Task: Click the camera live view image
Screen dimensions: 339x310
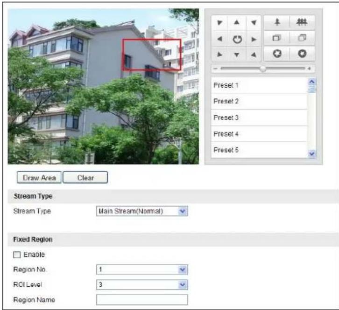Action: (103, 86)
